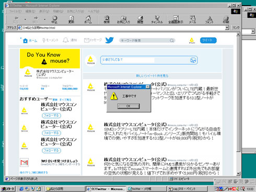Open the Favorites (お気に入り) toolbar icon
The image size is (256, 192).
click(x=123, y=19)
